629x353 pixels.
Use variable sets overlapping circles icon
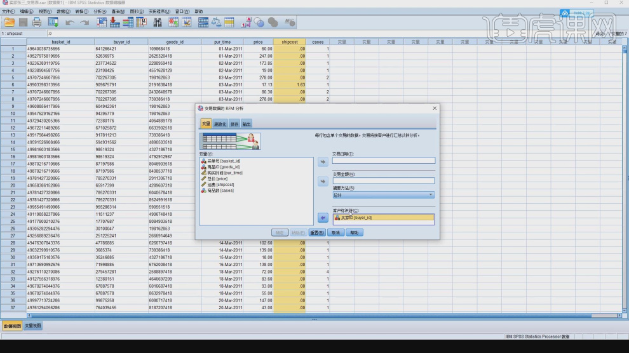(259, 22)
